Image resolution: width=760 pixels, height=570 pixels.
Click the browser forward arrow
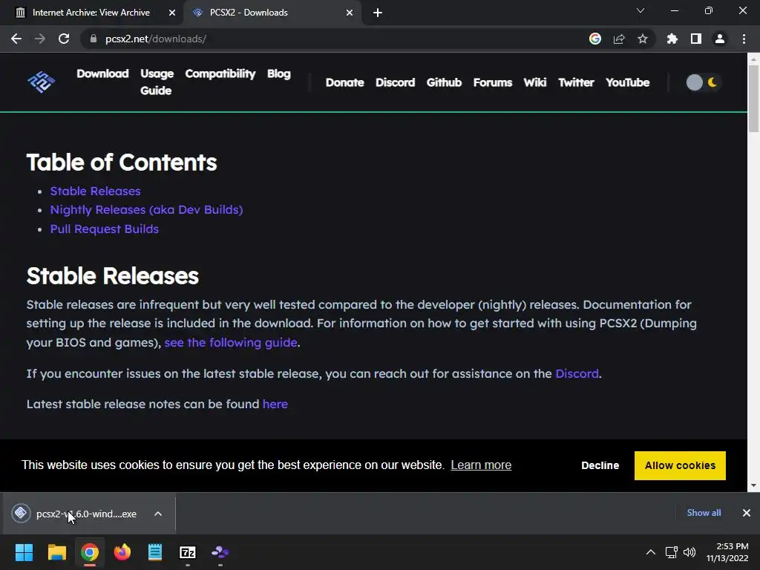pos(40,39)
